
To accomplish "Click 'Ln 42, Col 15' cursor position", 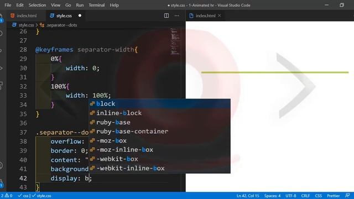I will pos(248,196).
